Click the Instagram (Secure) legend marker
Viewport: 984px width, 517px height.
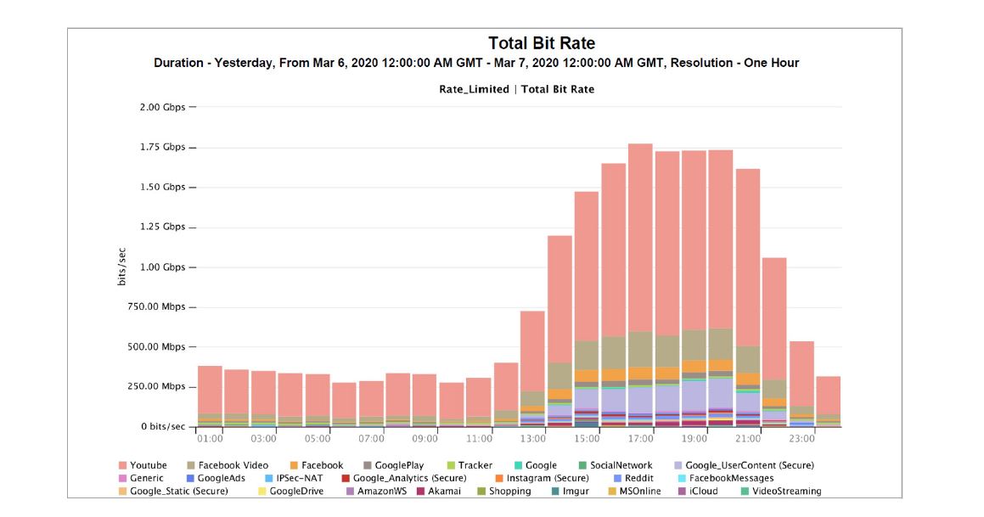499,478
